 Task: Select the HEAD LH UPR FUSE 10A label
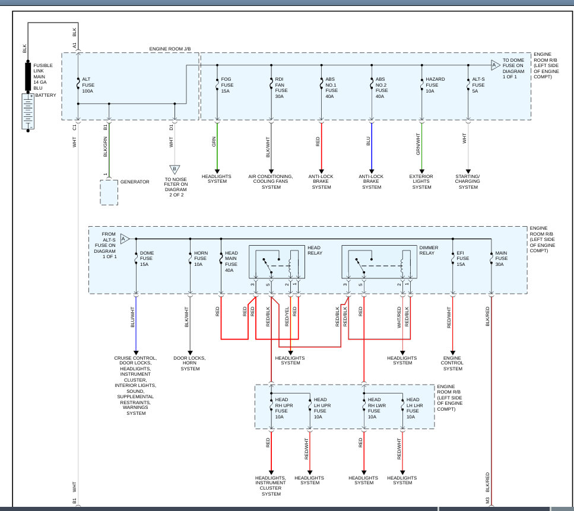[322, 408]
